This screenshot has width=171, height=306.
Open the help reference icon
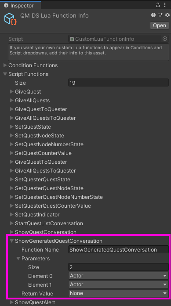pyautogui.click(x=153, y=15)
